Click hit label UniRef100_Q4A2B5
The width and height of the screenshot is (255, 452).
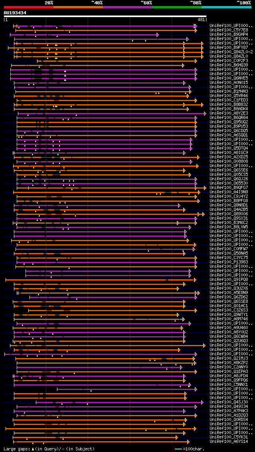[229, 210]
